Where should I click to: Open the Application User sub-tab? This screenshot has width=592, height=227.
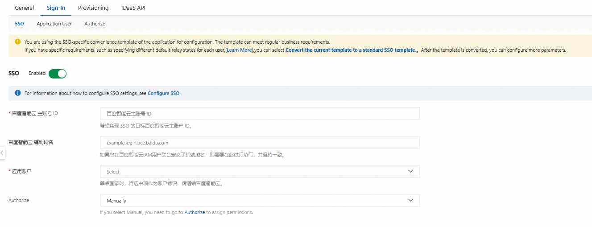(54, 24)
